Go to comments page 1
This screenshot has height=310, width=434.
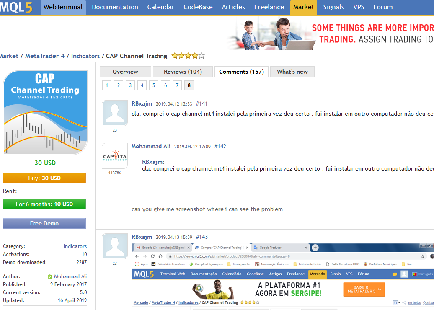pyautogui.click(x=106, y=85)
